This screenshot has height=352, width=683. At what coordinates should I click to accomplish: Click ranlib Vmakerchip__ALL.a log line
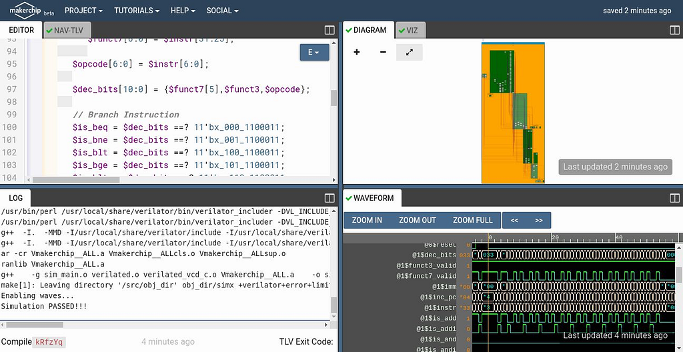click(x=53, y=264)
